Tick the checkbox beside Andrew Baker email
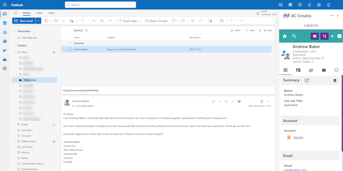 pos(70,49)
